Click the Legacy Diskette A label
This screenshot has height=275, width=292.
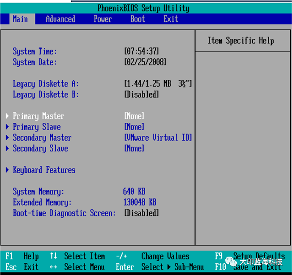(x=46, y=84)
